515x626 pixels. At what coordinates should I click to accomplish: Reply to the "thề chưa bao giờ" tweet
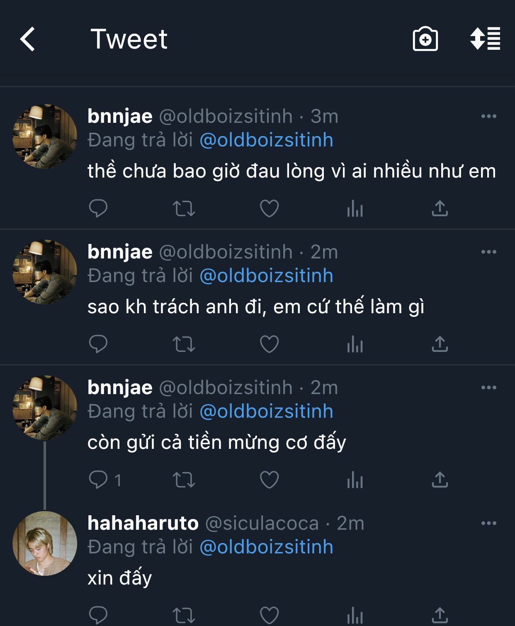[98, 208]
